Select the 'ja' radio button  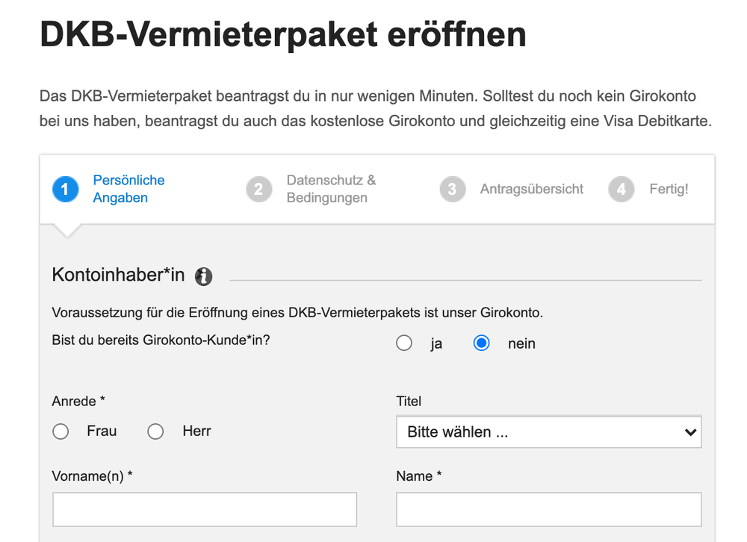tap(404, 343)
